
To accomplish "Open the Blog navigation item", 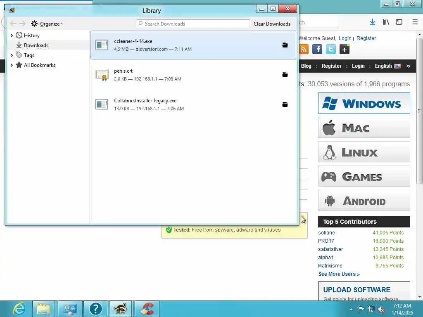I will tap(306, 66).
